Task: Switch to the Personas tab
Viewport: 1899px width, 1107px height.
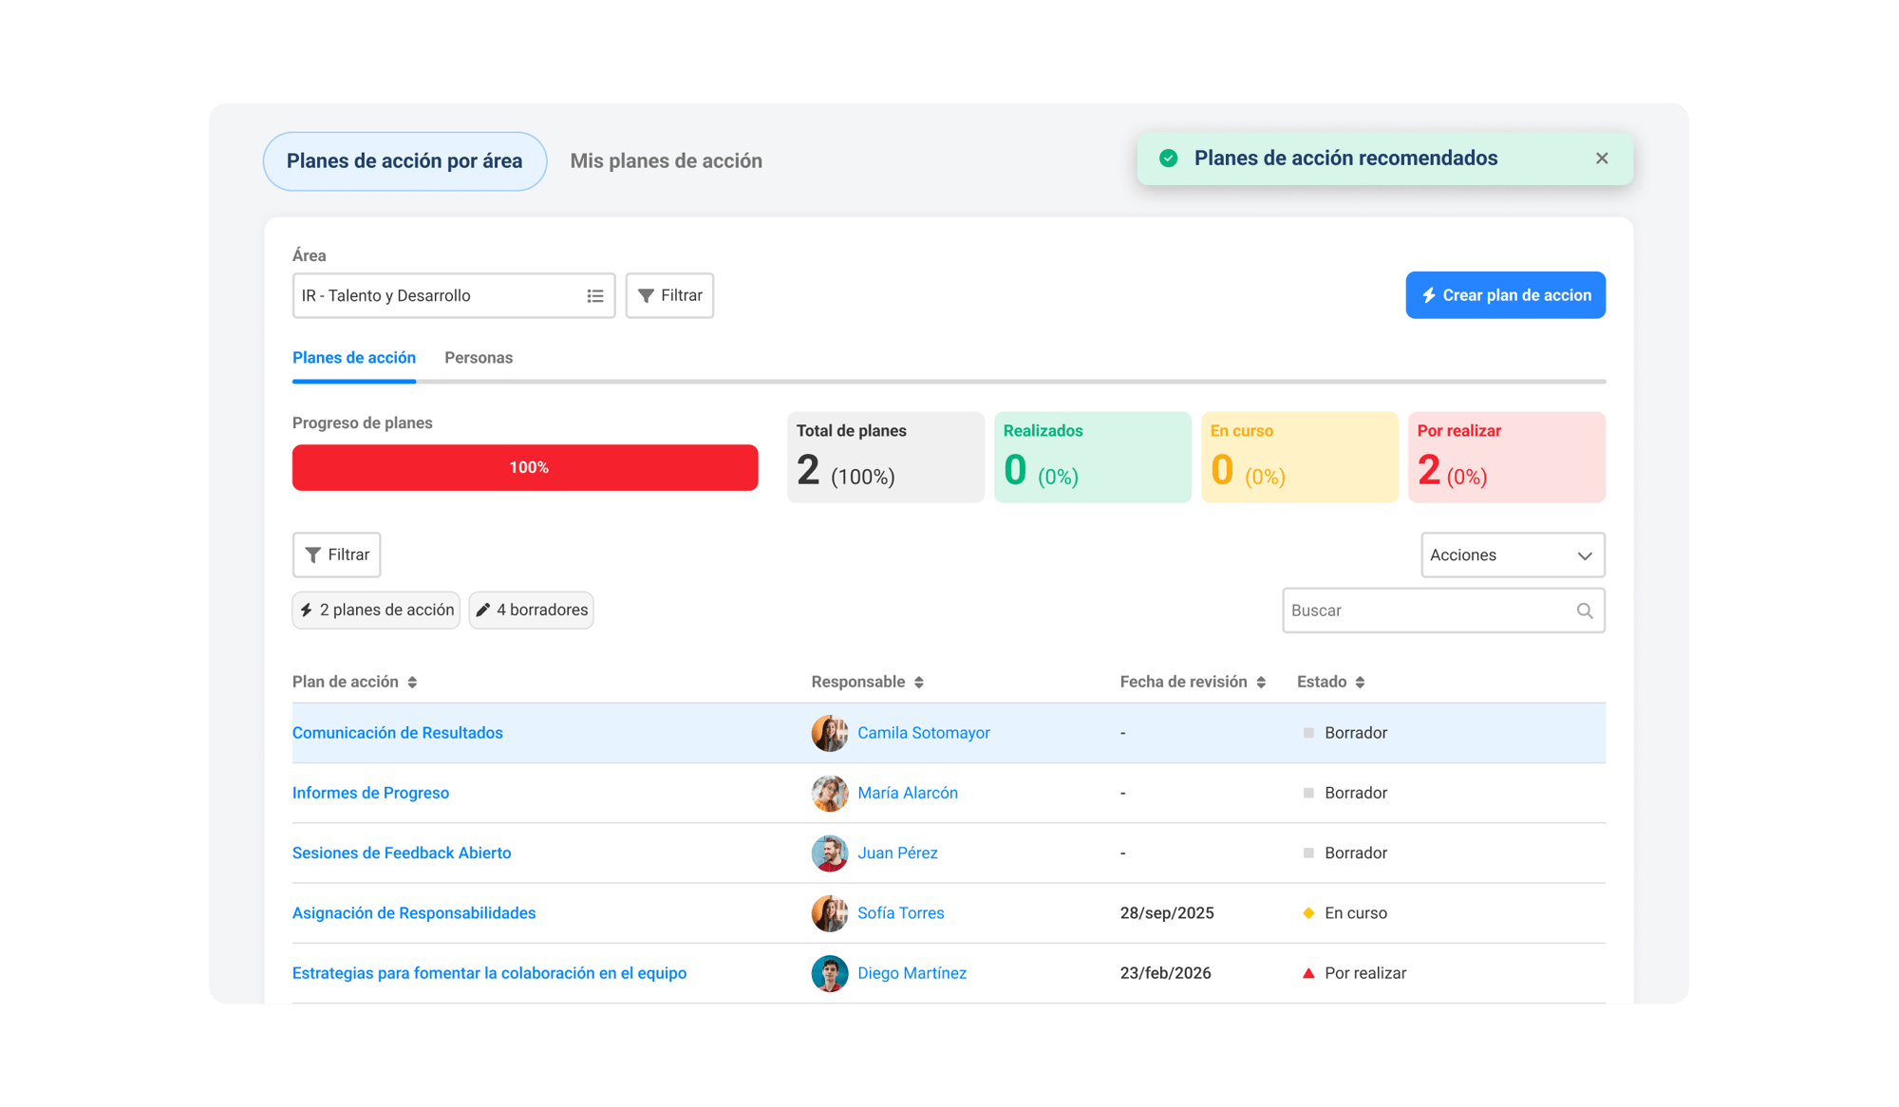Action: coord(479,358)
